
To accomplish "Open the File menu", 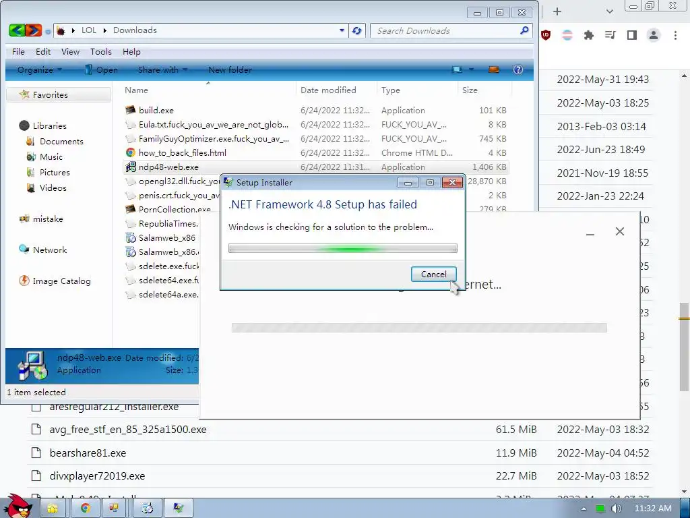I will [x=18, y=51].
